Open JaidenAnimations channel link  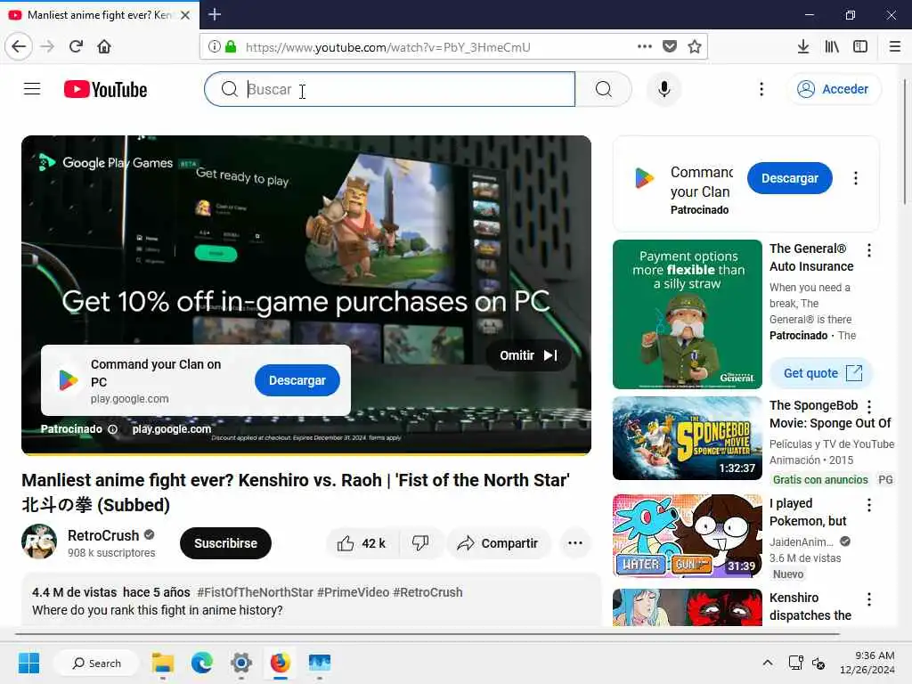click(801, 542)
